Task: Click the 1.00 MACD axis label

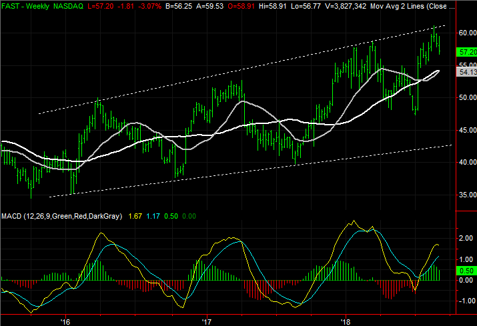Action: (x=466, y=259)
